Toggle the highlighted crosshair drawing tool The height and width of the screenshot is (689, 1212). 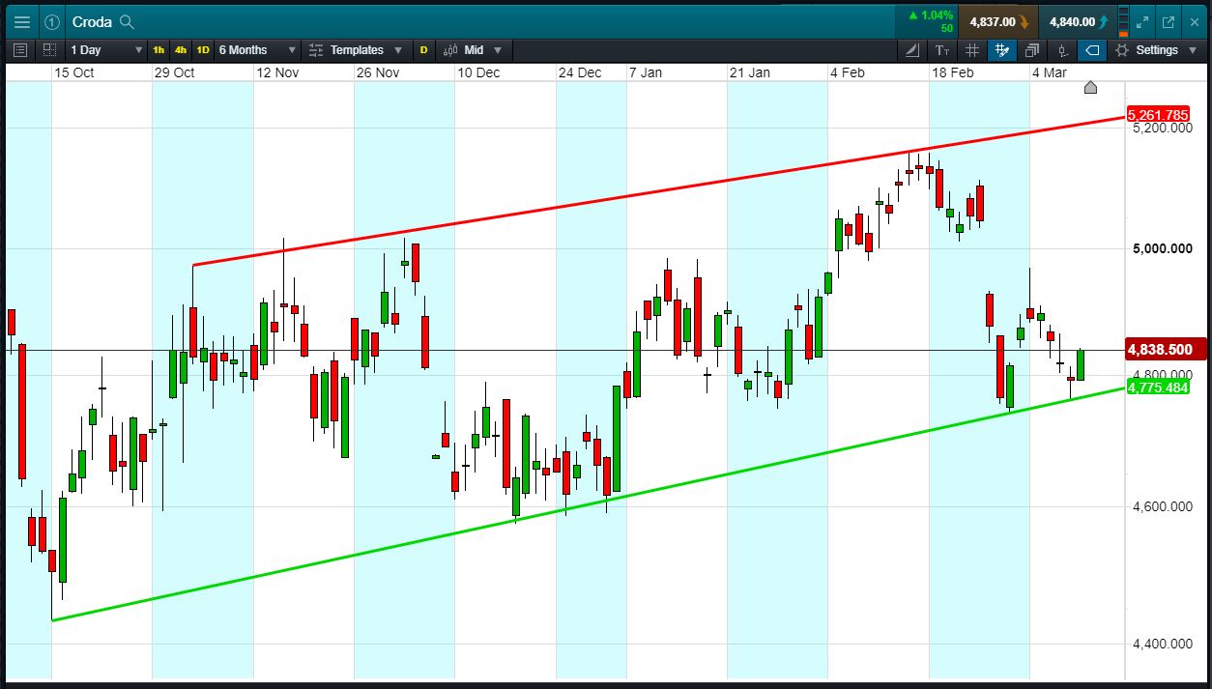click(x=1002, y=50)
